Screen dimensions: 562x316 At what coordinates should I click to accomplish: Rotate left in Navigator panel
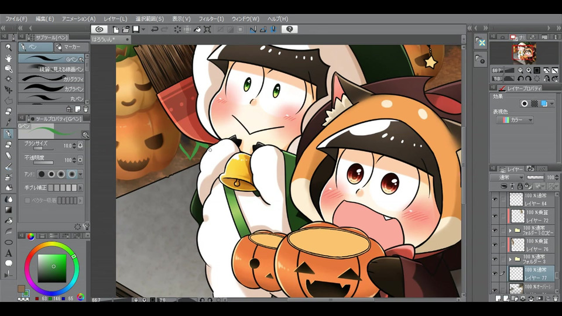click(x=520, y=78)
